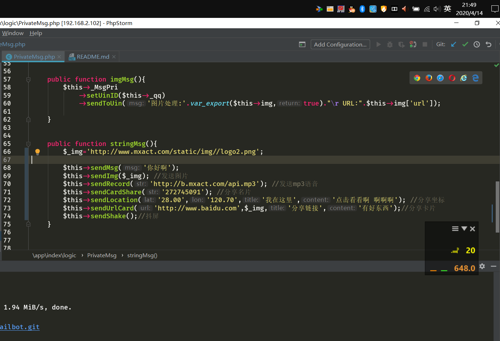
Task: Place cursor on empty line 67
Action: coord(265,160)
